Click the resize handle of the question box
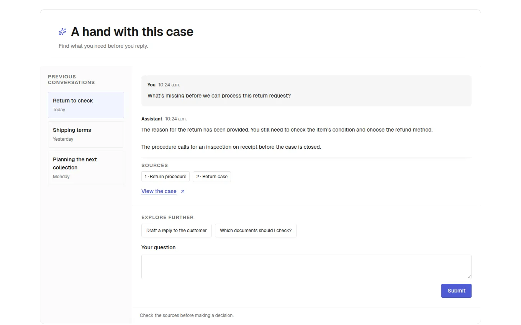This screenshot has height=325, width=521. click(x=469, y=276)
